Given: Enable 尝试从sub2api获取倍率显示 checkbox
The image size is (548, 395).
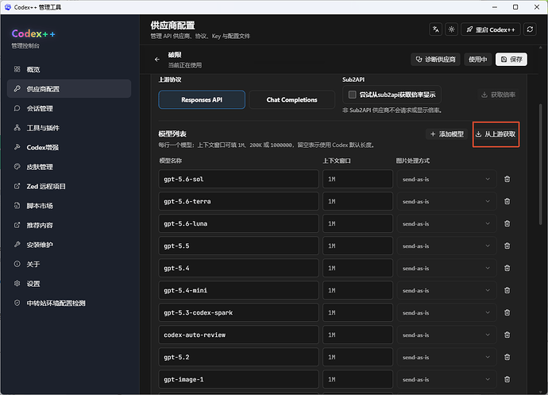Looking at the screenshot, I should (353, 95).
